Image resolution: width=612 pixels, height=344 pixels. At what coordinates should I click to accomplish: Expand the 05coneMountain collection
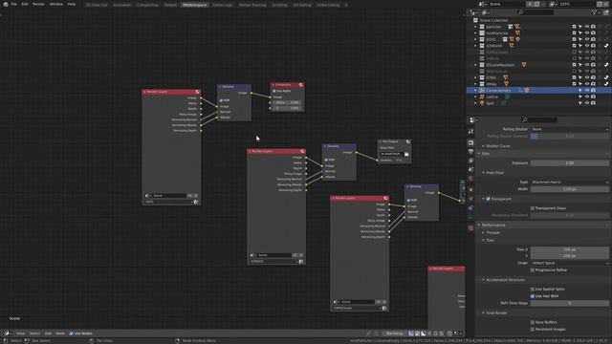click(475, 65)
